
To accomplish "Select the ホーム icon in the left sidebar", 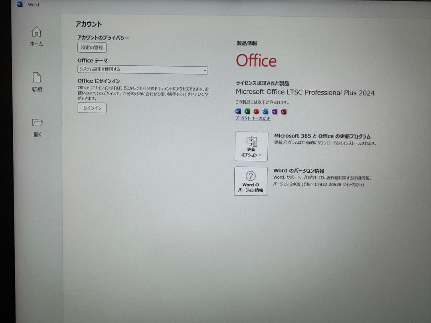I will tap(36, 32).
